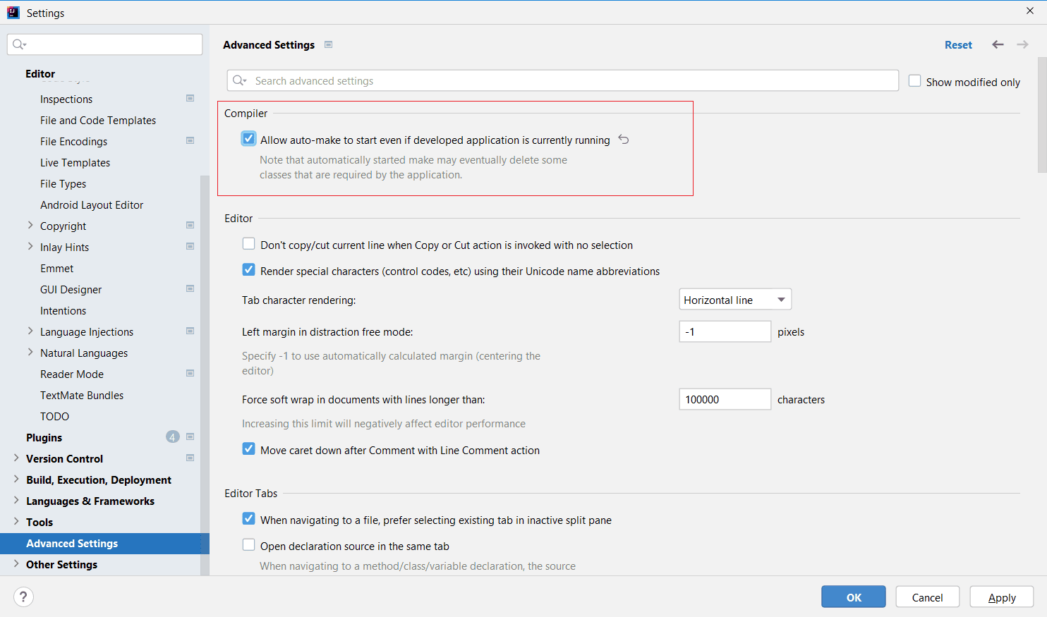Enable Show modified only checkbox
Image resolution: width=1047 pixels, height=617 pixels.
click(x=914, y=81)
